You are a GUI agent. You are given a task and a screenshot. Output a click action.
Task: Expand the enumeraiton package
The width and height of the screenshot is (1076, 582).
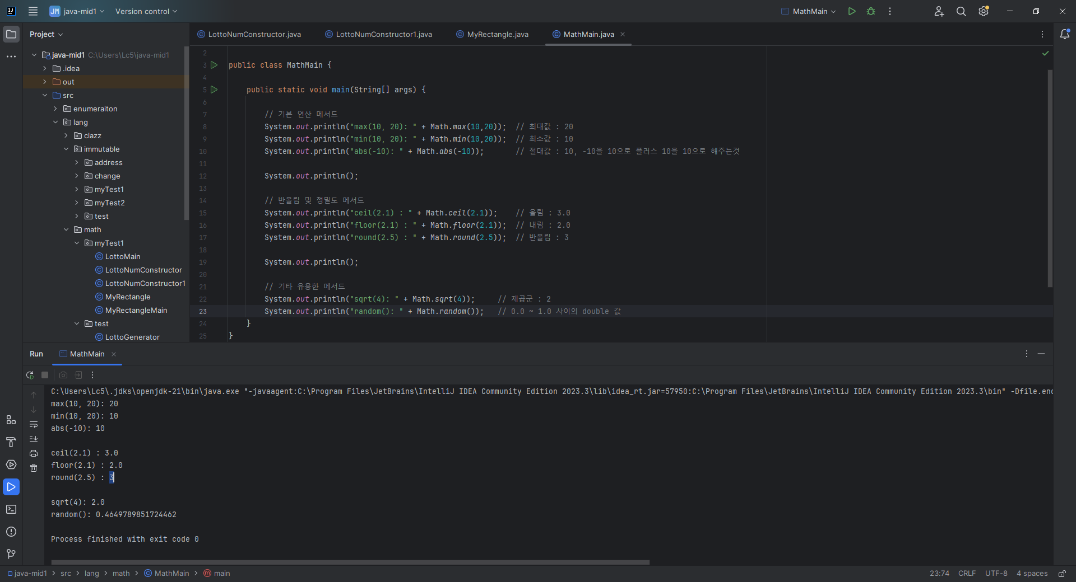(55, 109)
